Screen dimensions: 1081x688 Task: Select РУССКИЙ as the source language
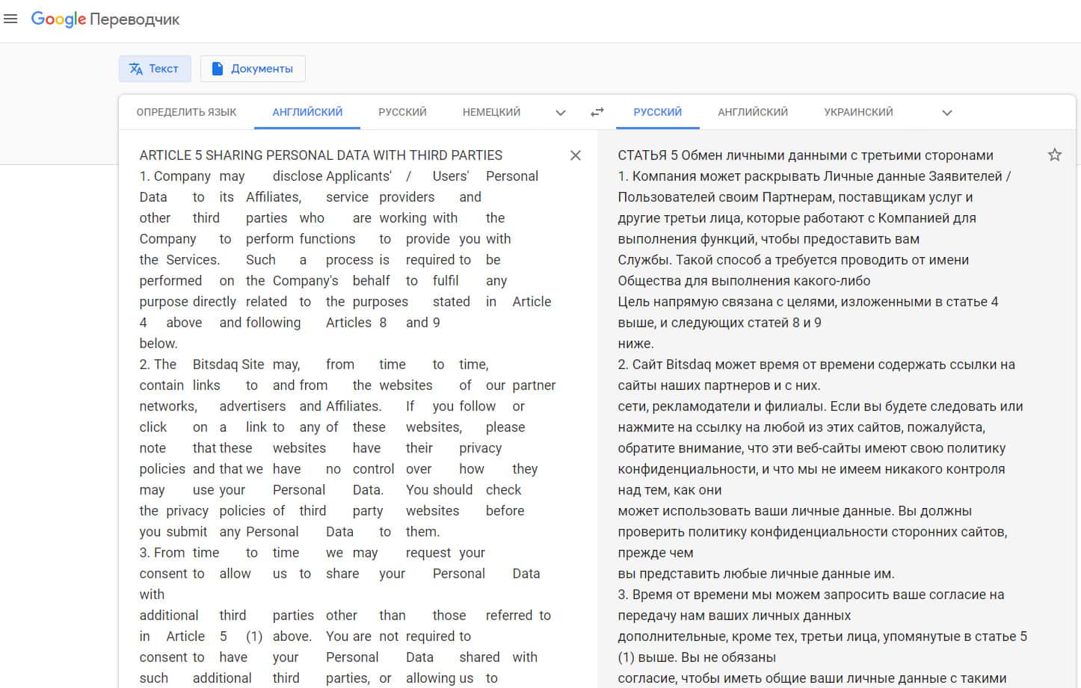pos(402,112)
